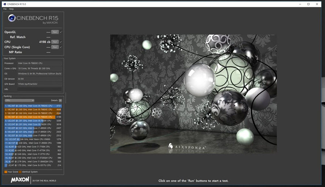Open the File menu
The image size is (325, 187).
(5, 9)
